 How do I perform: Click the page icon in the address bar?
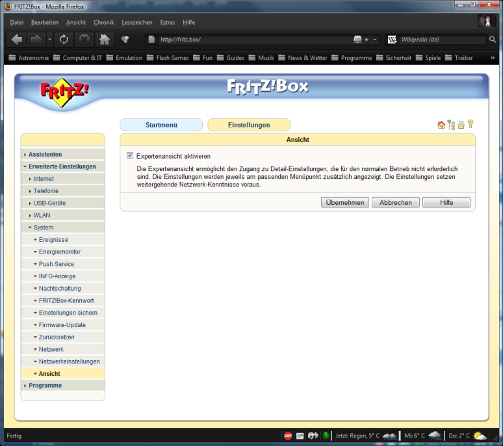(151, 40)
